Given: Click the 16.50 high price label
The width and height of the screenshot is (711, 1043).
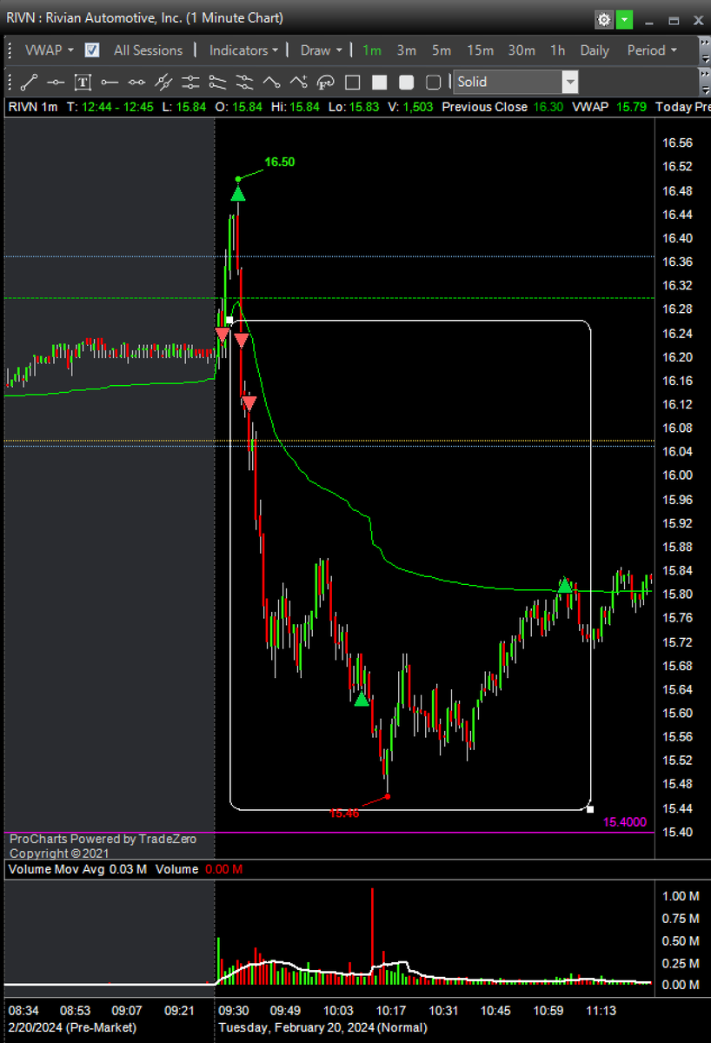Looking at the screenshot, I should point(280,162).
